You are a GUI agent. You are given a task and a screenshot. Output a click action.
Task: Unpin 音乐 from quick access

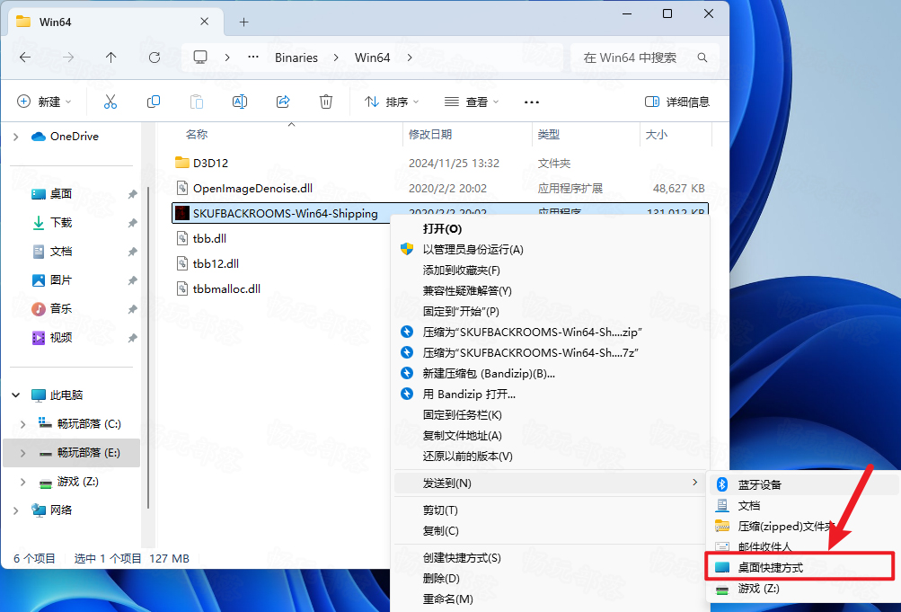coord(132,309)
